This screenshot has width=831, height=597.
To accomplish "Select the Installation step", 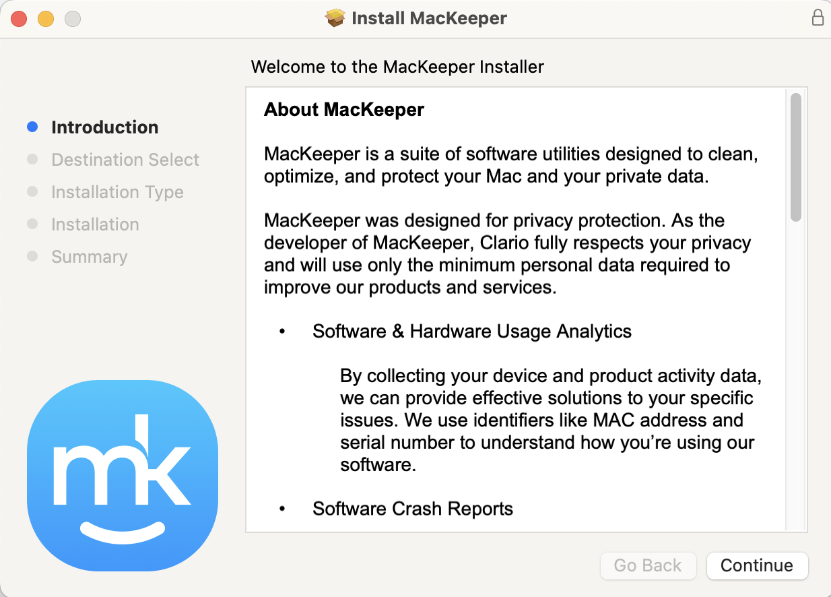I will tap(95, 224).
